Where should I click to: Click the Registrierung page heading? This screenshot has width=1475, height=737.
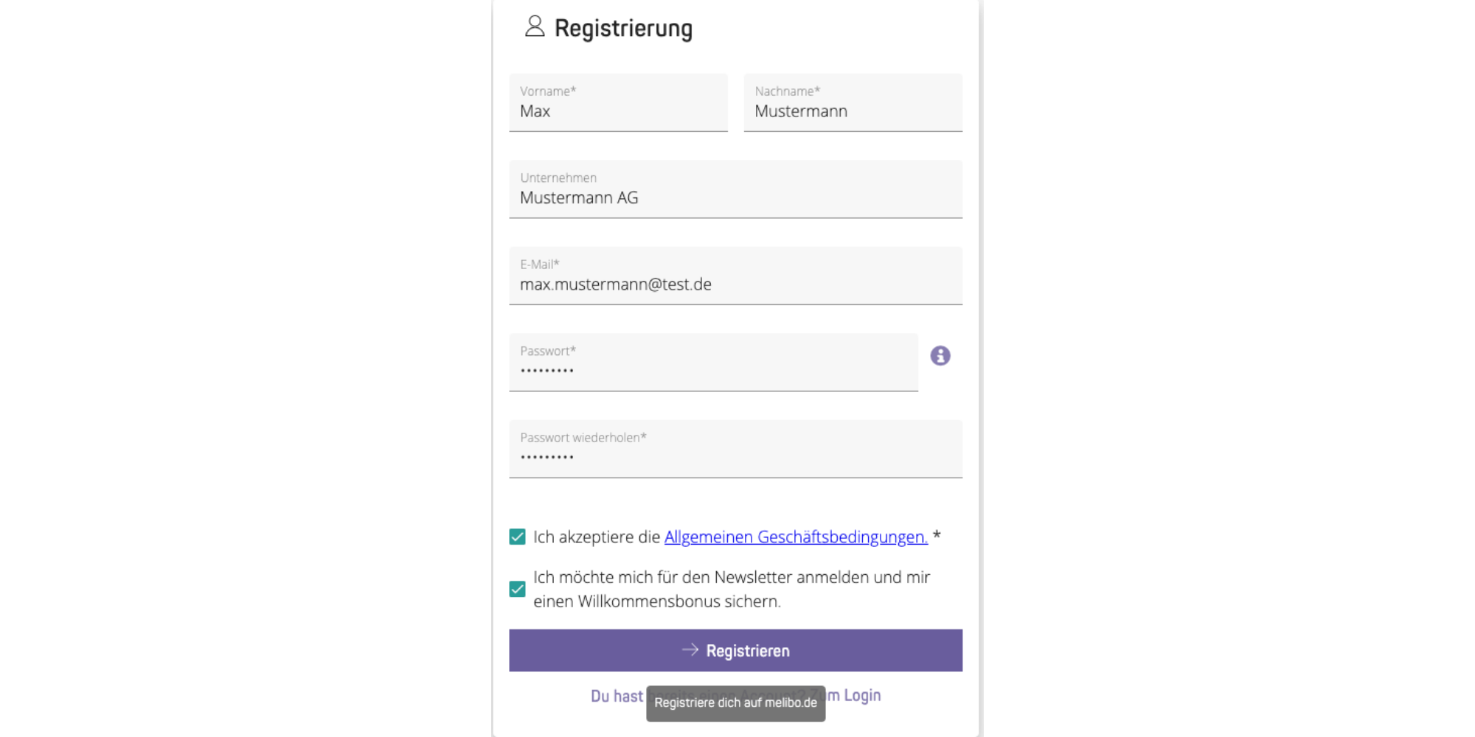(x=623, y=28)
